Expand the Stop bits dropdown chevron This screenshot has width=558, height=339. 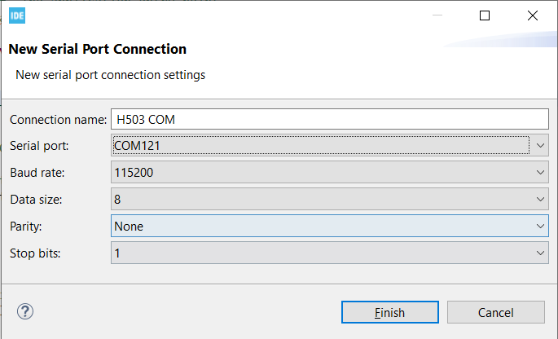pyautogui.click(x=541, y=253)
